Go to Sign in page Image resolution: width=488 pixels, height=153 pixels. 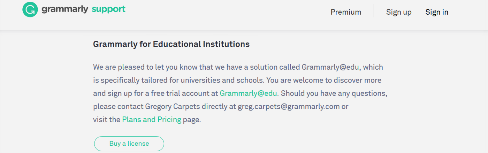(437, 12)
